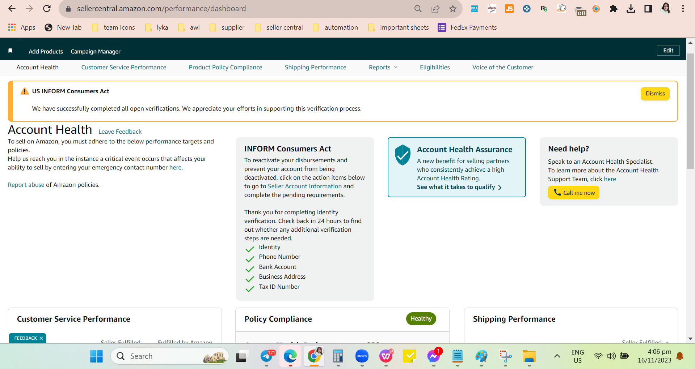Open Messenger from the taskbar
This screenshot has width=695, height=369.
434,356
